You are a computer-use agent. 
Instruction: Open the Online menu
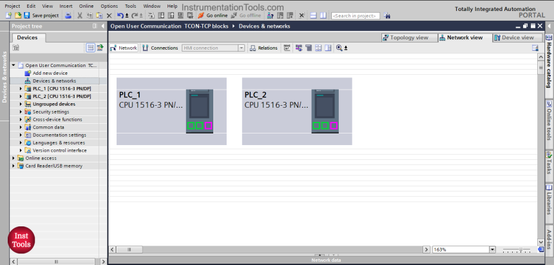pyautogui.click(x=86, y=6)
